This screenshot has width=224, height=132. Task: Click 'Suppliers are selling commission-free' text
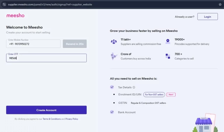141,44
